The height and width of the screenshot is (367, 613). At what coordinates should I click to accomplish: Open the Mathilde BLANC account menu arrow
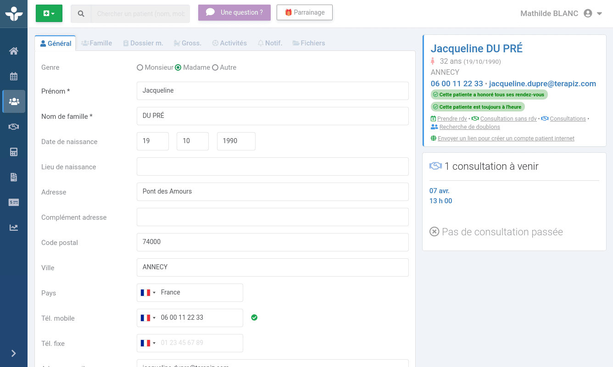click(599, 14)
